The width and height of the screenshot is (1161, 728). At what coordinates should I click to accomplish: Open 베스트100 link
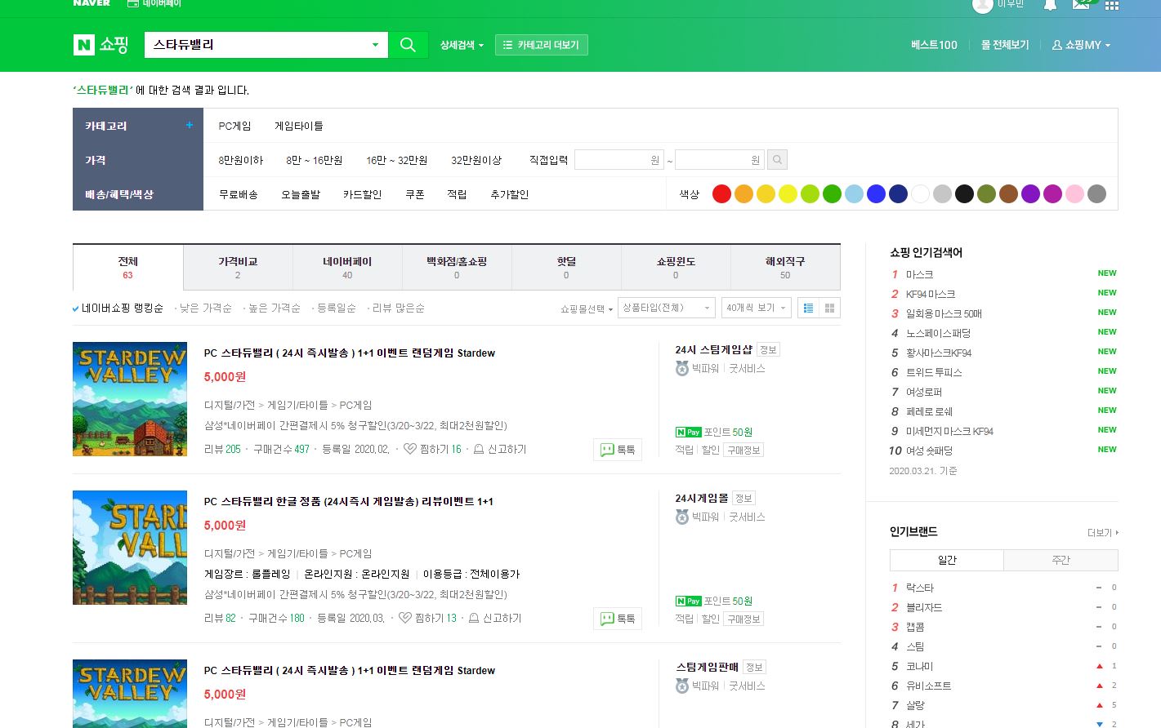pyautogui.click(x=934, y=45)
